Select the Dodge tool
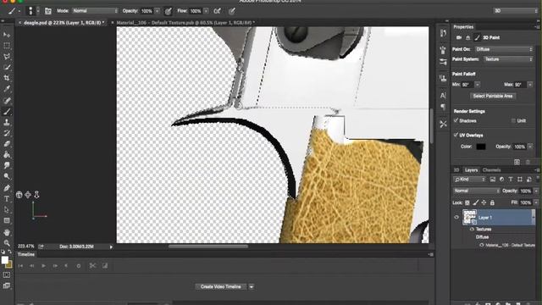 [x=7, y=176]
